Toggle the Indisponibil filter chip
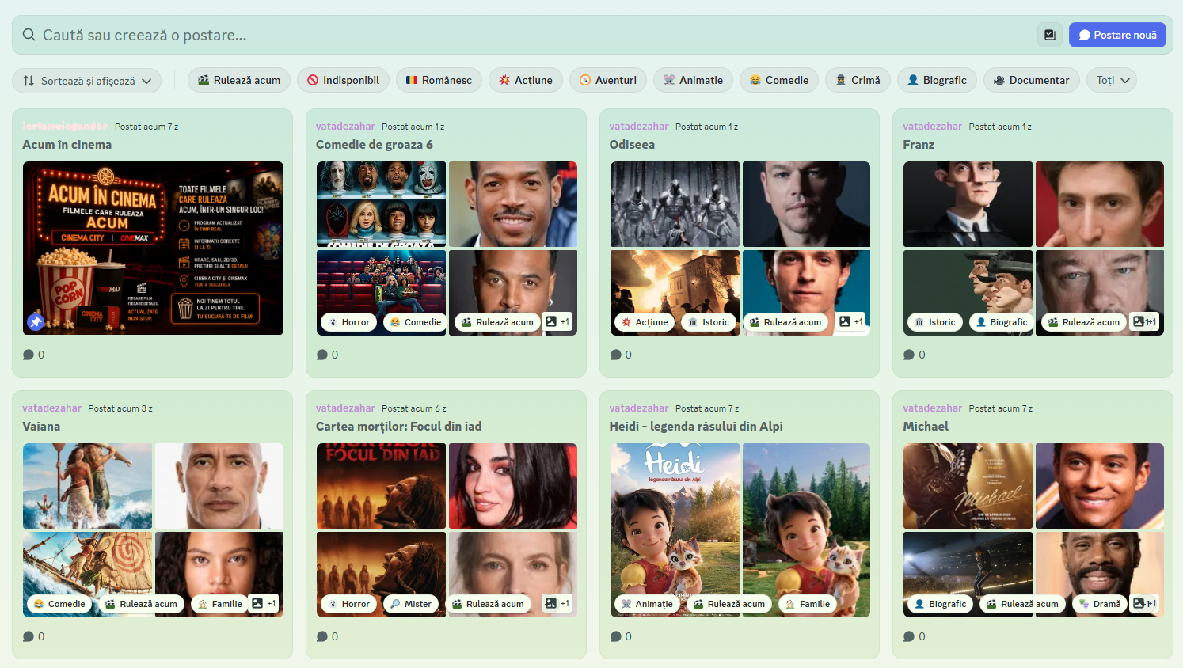 (343, 81)
